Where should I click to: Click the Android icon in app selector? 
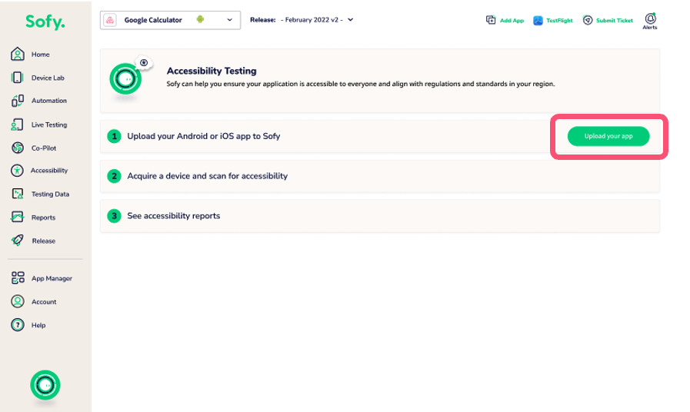[200, 19]
